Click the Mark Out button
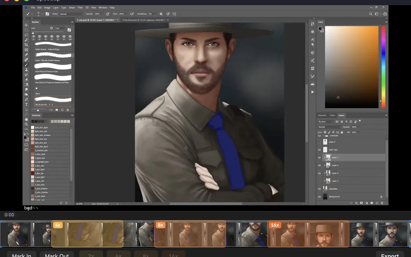Viewport: 411px width, 257px height. point(57,255)
